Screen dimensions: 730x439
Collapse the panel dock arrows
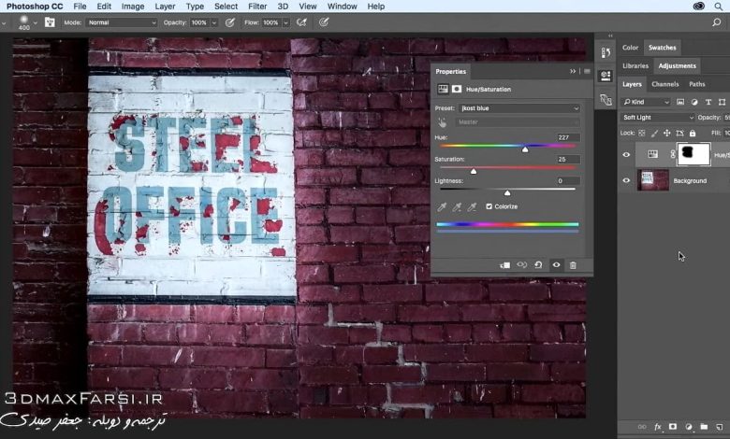pos(610,35)
